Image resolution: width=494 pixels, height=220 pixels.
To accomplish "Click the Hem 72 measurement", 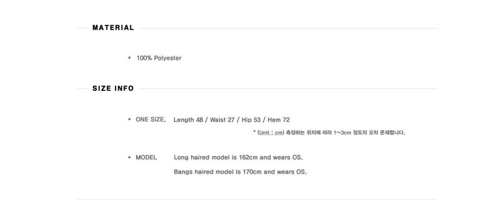I will point(278,120).
